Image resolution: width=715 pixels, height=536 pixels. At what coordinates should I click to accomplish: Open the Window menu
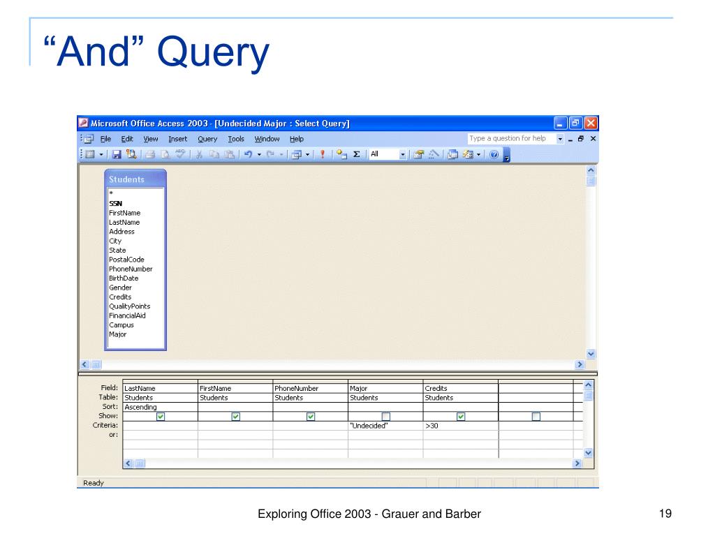click(267, 139)
